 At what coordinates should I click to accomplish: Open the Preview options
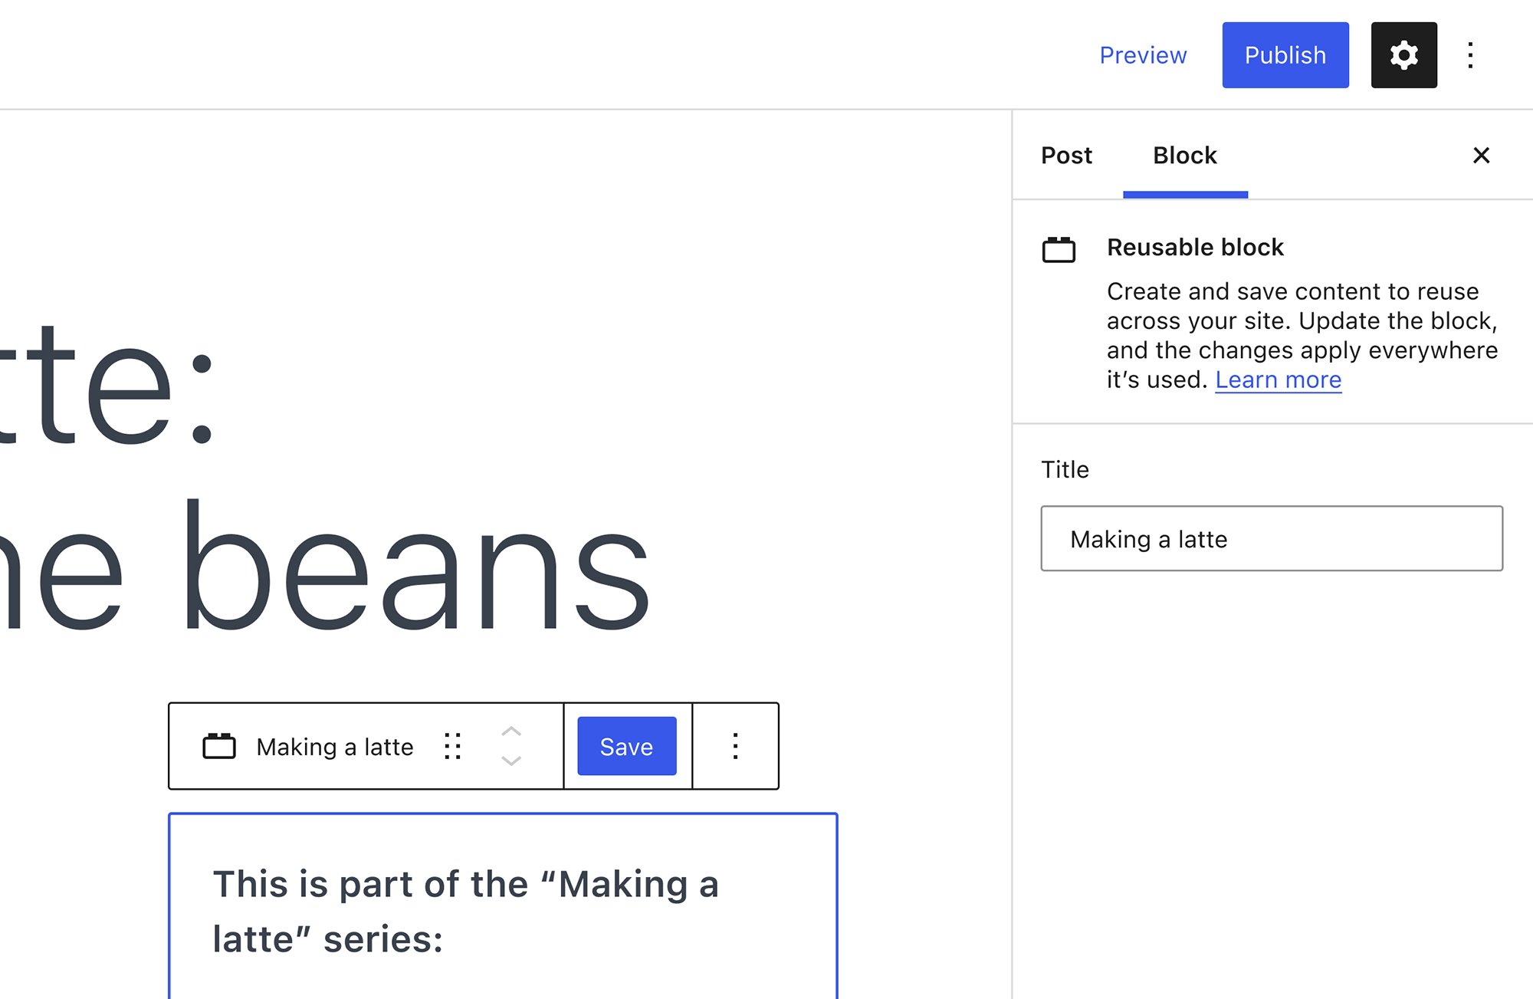[x=1142, y=54]
